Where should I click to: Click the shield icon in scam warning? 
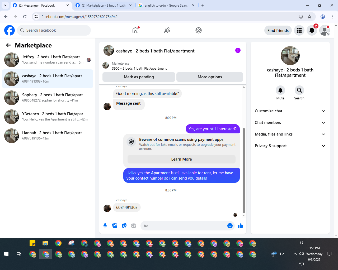131,142
